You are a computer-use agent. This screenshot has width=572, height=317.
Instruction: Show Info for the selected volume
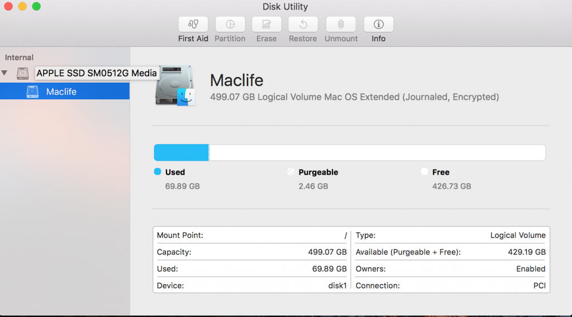[378, 25]
